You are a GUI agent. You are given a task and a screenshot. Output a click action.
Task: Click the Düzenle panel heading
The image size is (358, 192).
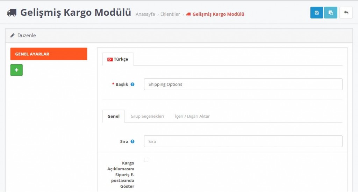27,36
